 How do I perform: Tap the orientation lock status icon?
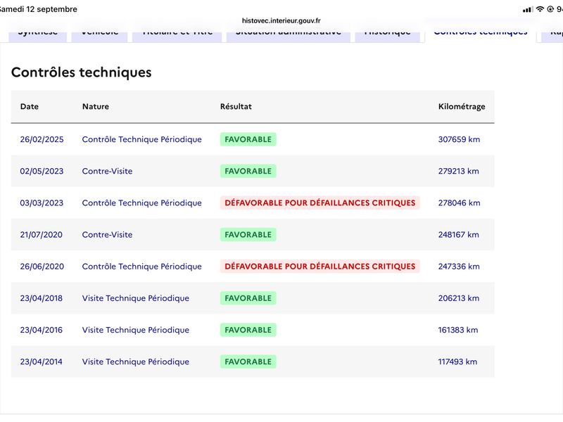[550, 9]
